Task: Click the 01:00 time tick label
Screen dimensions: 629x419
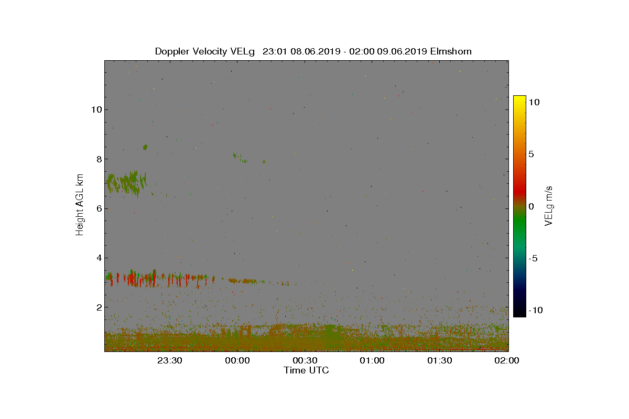Action: [x=372, y=360]
